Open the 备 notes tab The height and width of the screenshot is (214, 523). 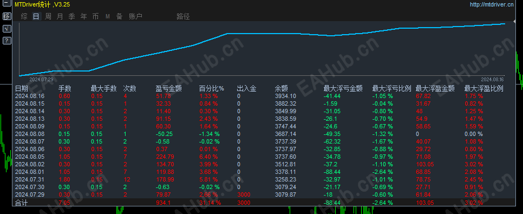pos(120,16)
